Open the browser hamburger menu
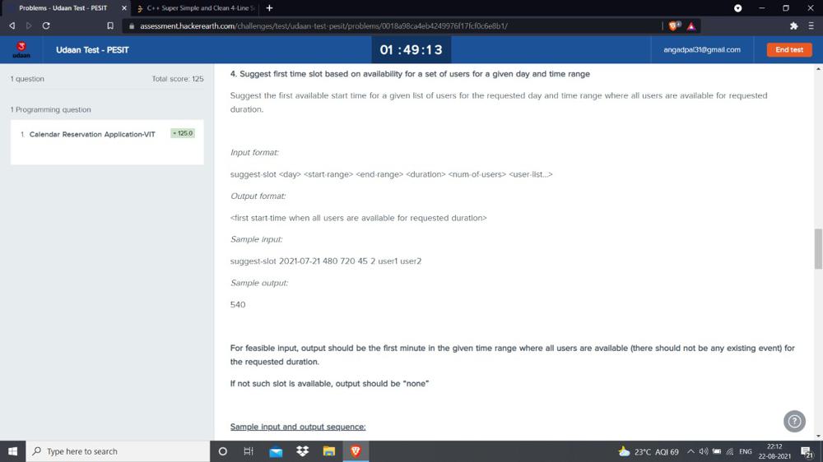The width and height of the screenshot is (823, 462). 811,25
